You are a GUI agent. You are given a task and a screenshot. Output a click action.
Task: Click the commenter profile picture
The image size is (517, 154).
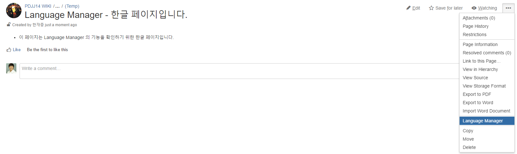pyautogui.click(x=11, y=68)
